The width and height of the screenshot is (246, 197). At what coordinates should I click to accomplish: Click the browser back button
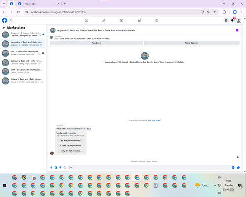coord(4,12)
